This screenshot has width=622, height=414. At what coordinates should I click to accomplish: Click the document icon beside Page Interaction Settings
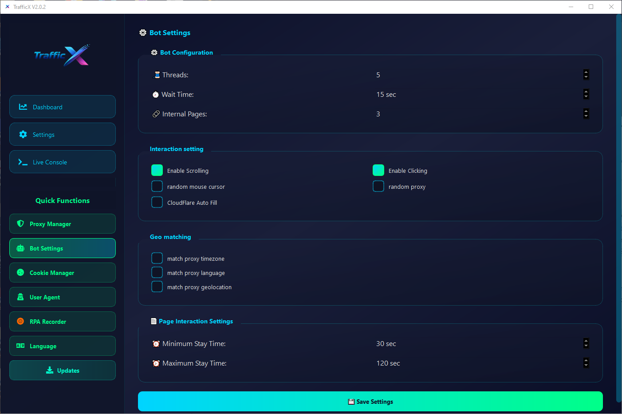(x=154, y=321)
